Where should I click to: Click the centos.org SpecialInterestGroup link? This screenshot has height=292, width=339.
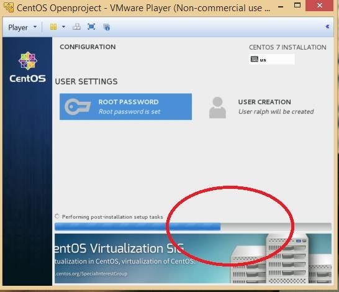pyautogui.click(x=91, y=274)
